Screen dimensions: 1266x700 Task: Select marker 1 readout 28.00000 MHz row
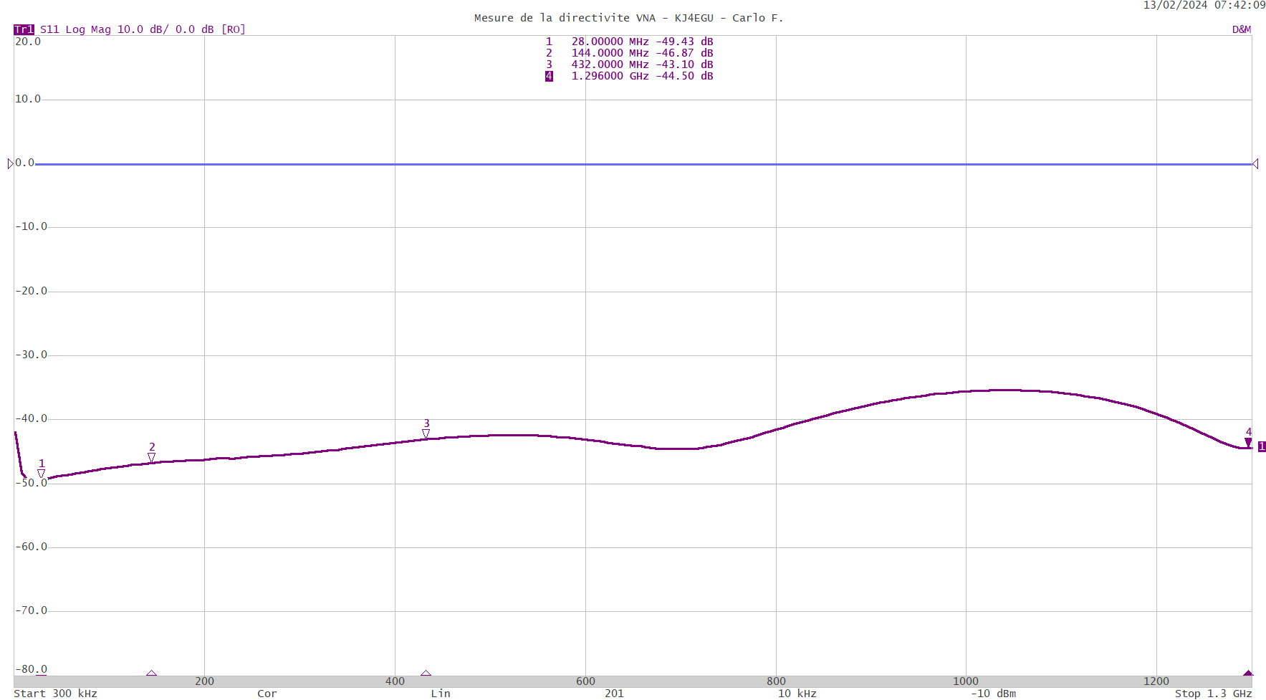coord(629,42)
